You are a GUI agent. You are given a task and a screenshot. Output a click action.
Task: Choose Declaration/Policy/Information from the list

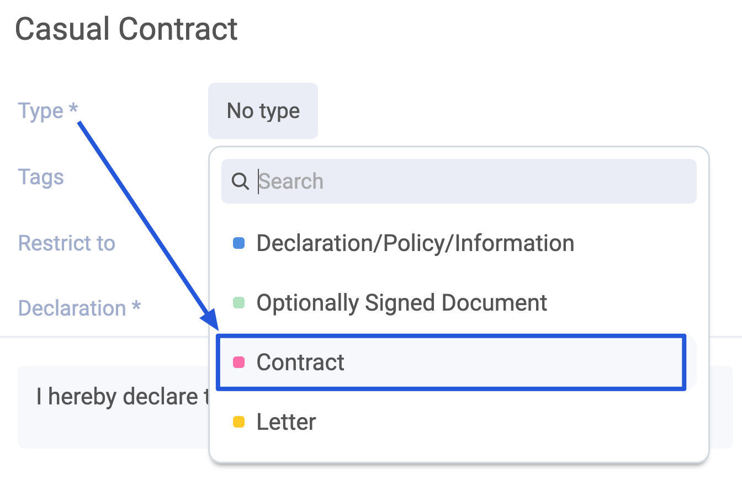pyautogui.click(x=415, y=243)
